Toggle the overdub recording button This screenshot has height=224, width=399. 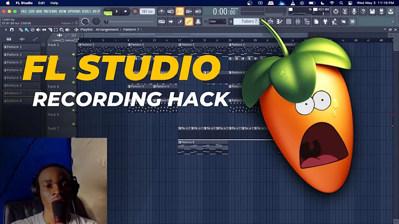click(x=189, y=12)
